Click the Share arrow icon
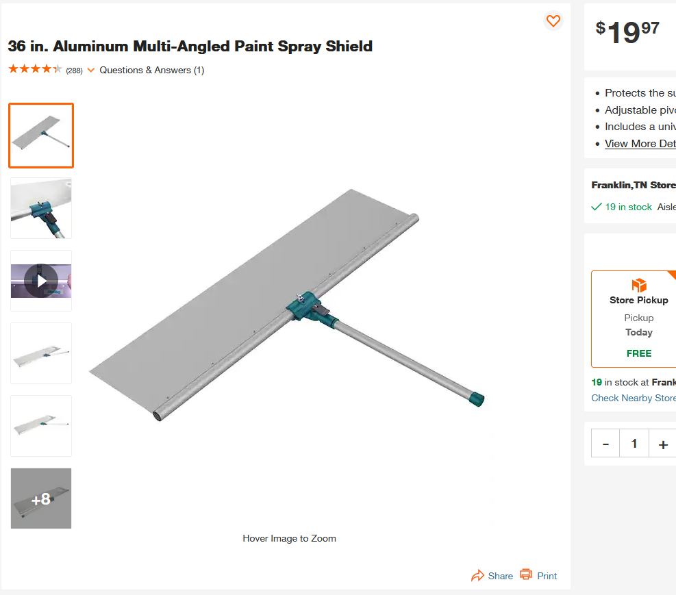Screen dimensions: 676x595 [477, 576]
